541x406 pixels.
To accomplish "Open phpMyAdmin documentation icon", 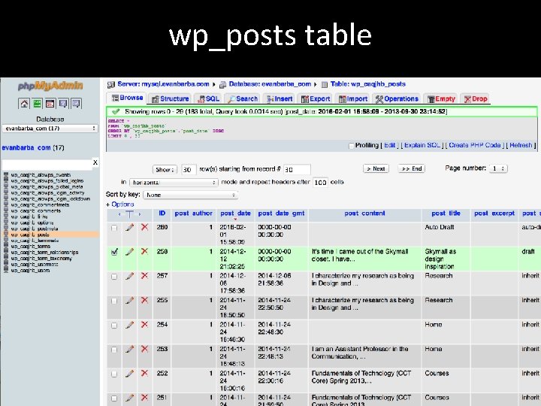I will point(63,103).
